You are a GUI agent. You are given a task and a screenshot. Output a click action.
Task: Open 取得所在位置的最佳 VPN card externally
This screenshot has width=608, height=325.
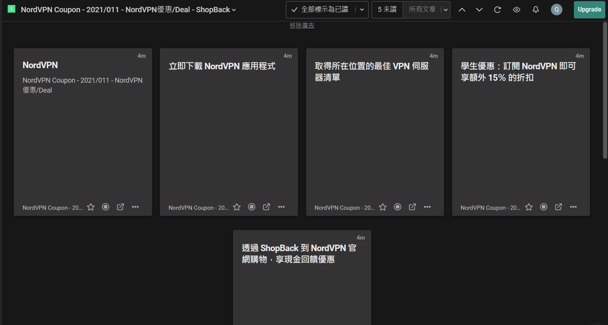tap(412, 207)
